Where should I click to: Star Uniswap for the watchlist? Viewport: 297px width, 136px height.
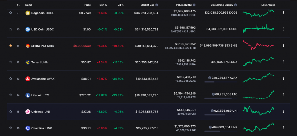[x=11, y=111]
